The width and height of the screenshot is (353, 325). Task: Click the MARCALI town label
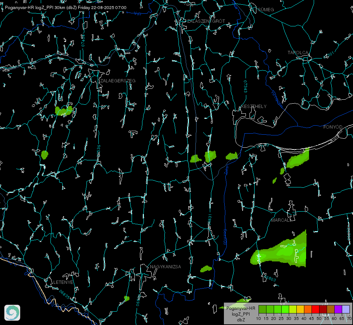(x=281, y=220)
